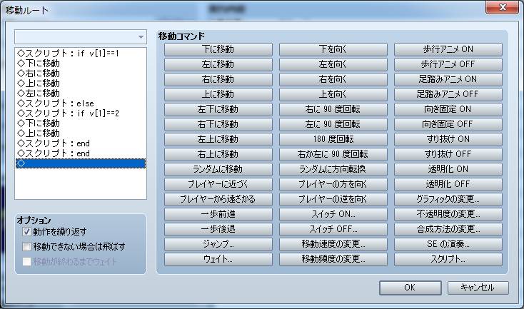This screenshot has width=524, height=309.
Task: Open the ウェイト... command dialog
Action: point(218,259)
